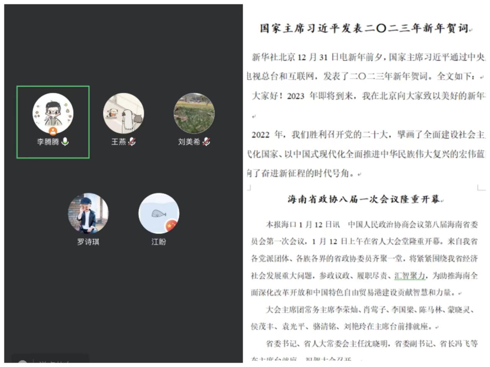Click the name label 罗诗琪
The height and width of the screenshot is (367, 490).
pos(88,242)
